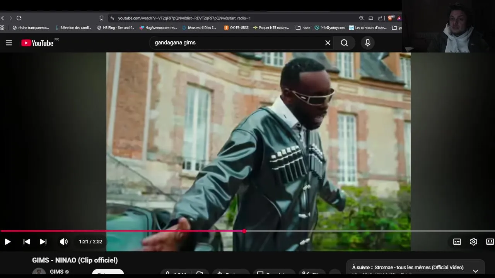
Task: Open the 'Jésus est-il Dieu ?...' bookmark
Action: tap(199, 28)
